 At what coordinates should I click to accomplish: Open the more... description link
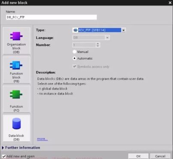(42, 139)
